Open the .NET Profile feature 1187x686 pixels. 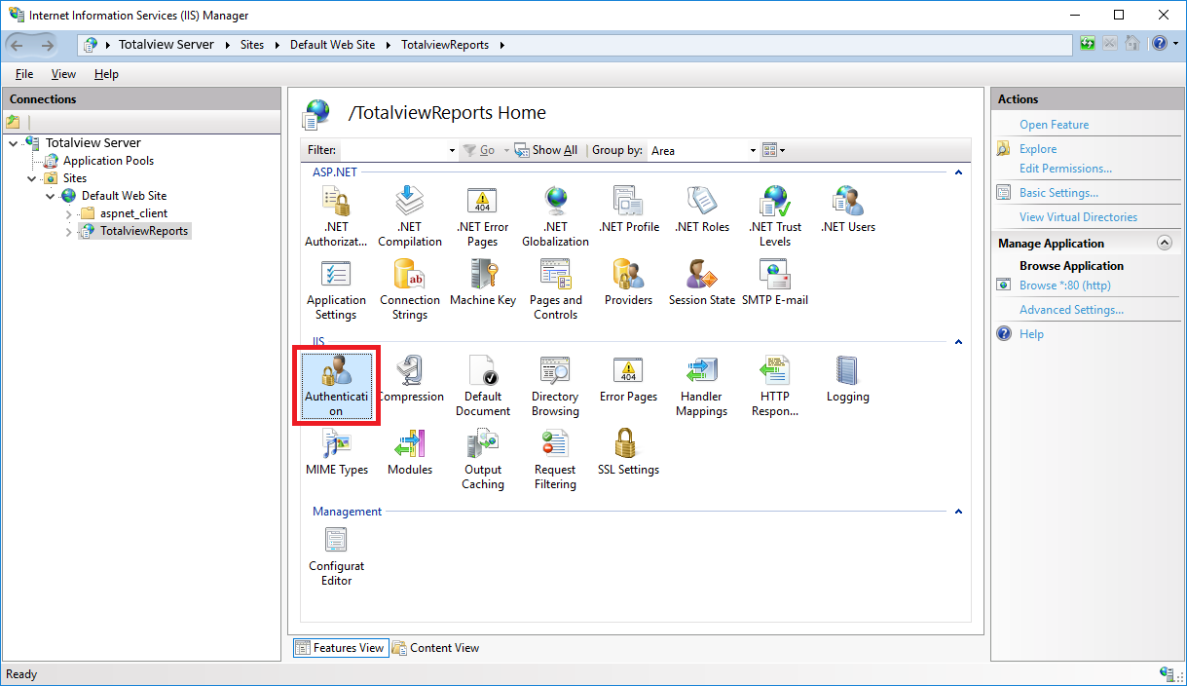(629, 210)
